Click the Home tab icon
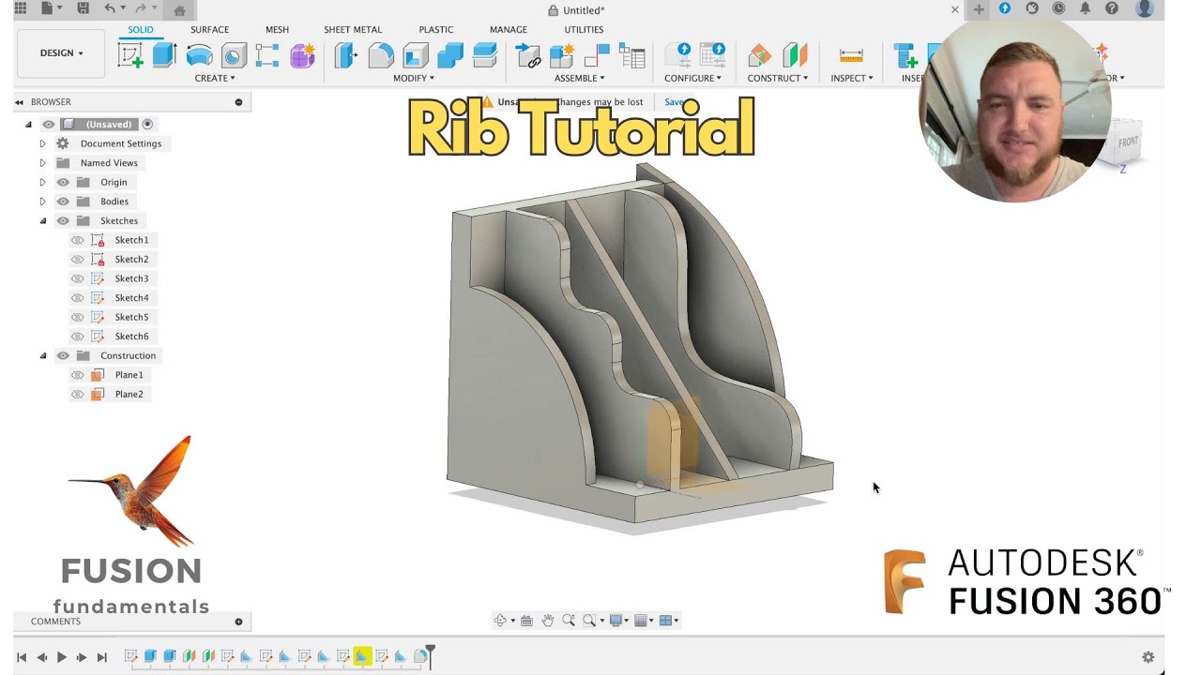 (x=179, y=10)
